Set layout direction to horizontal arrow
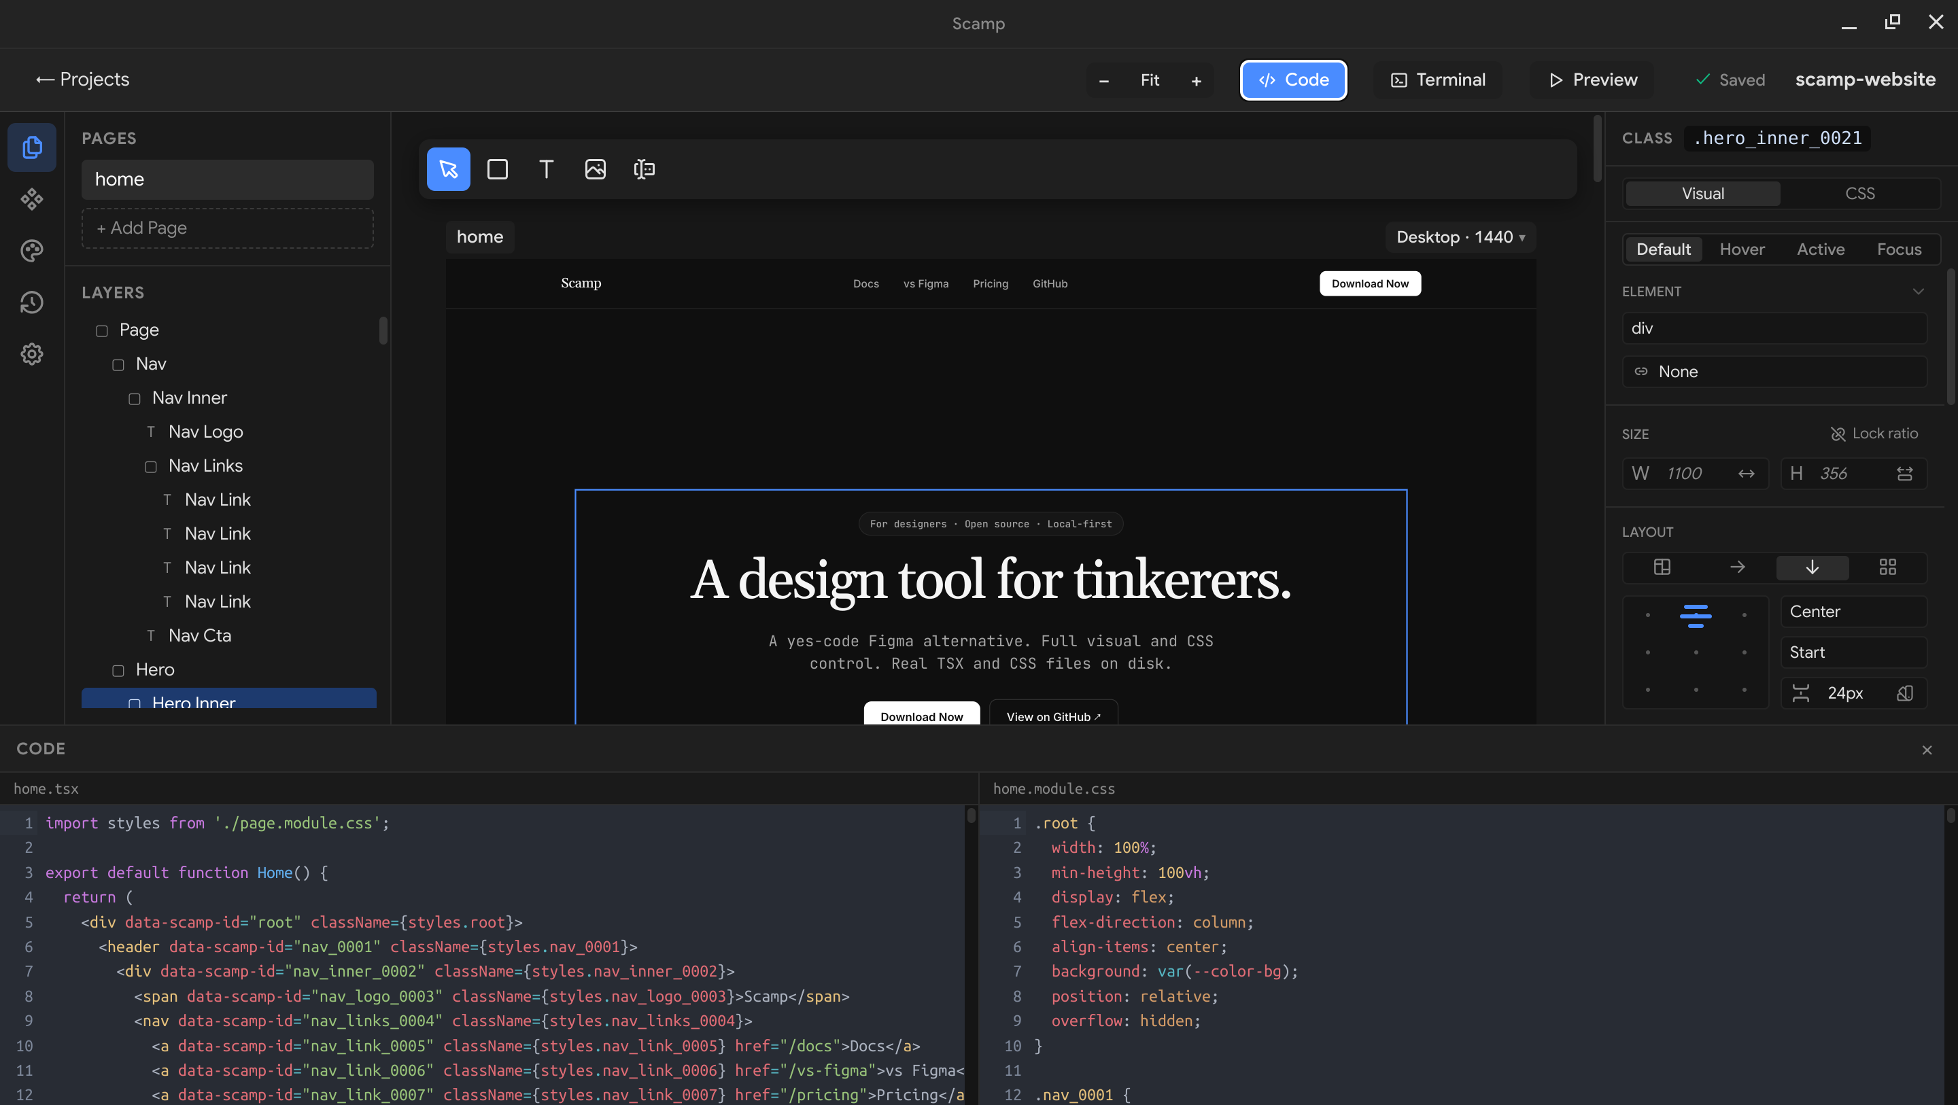Viewport: 1958px width, 1105px height. (x=1738, y=567)
